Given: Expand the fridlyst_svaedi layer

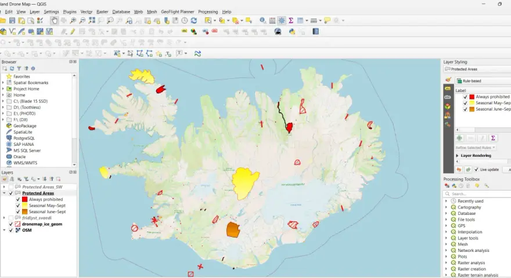Looking at the screenshot, I should [4, 218].
